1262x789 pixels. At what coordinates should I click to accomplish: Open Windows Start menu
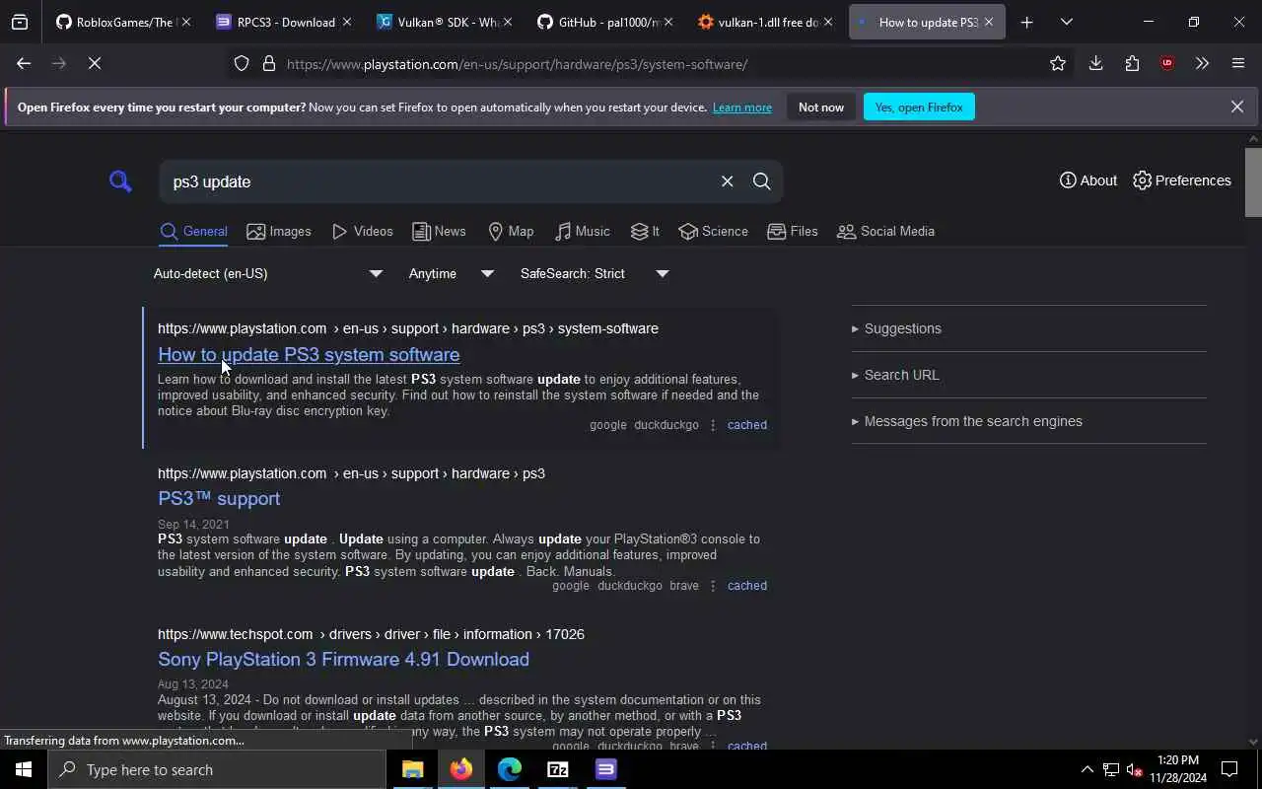click(24, 769)
